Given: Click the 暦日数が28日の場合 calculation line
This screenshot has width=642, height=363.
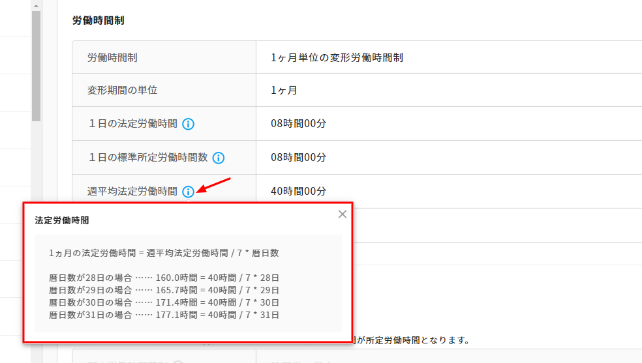Looking at the screenshot, I should point(164,278).
